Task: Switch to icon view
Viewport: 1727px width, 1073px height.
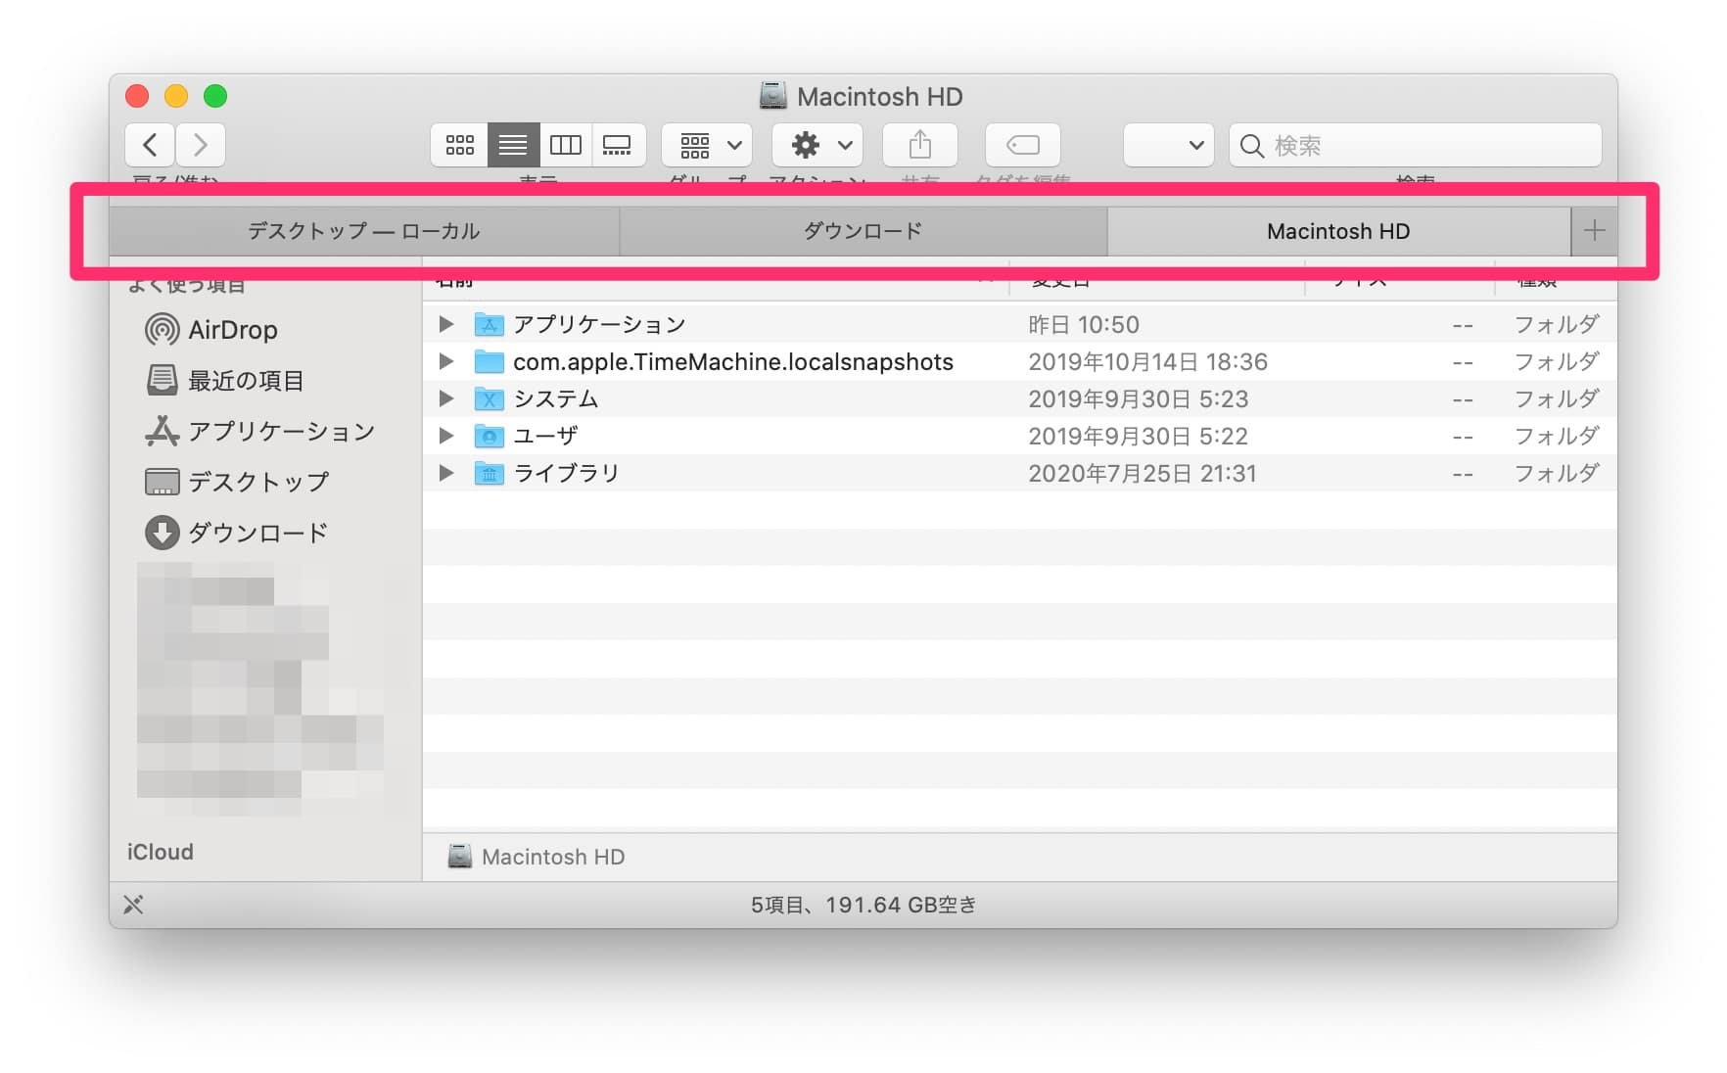Action: [x=459, y=145]
